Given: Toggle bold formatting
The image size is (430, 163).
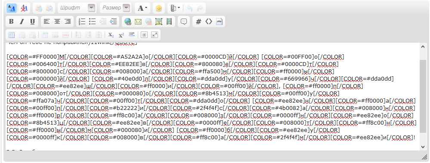Looking at the screenshot, I should point(11,22).
